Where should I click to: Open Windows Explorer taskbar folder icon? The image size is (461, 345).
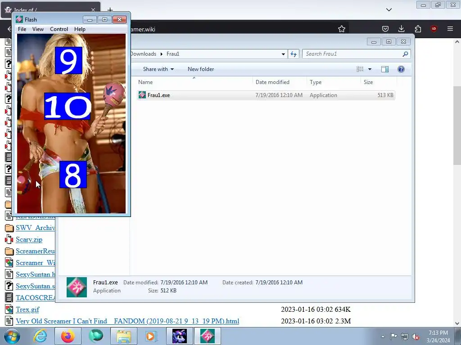(x=124, y=336)
